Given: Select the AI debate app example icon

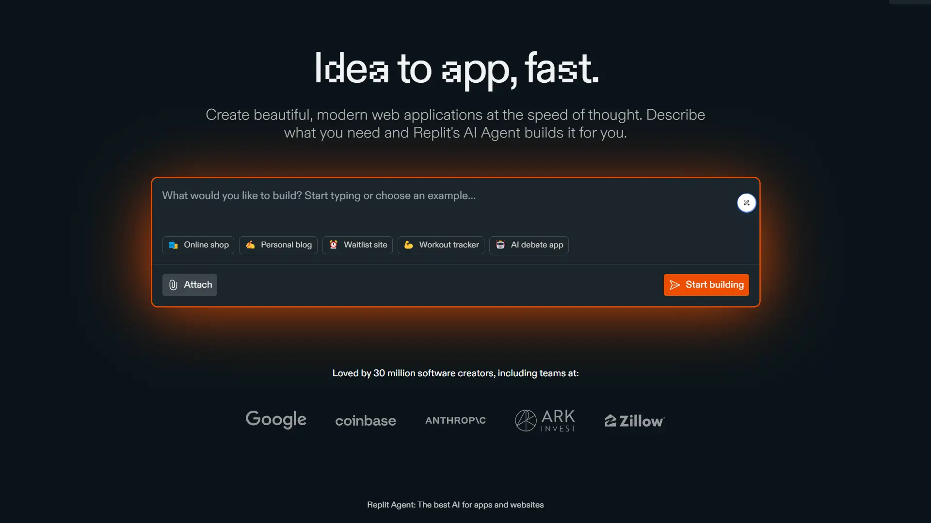Looking at the screenshot, I should (x=501, y=245).
